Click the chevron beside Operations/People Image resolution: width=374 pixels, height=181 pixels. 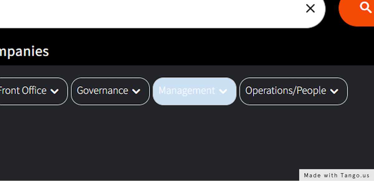(334, 91)
